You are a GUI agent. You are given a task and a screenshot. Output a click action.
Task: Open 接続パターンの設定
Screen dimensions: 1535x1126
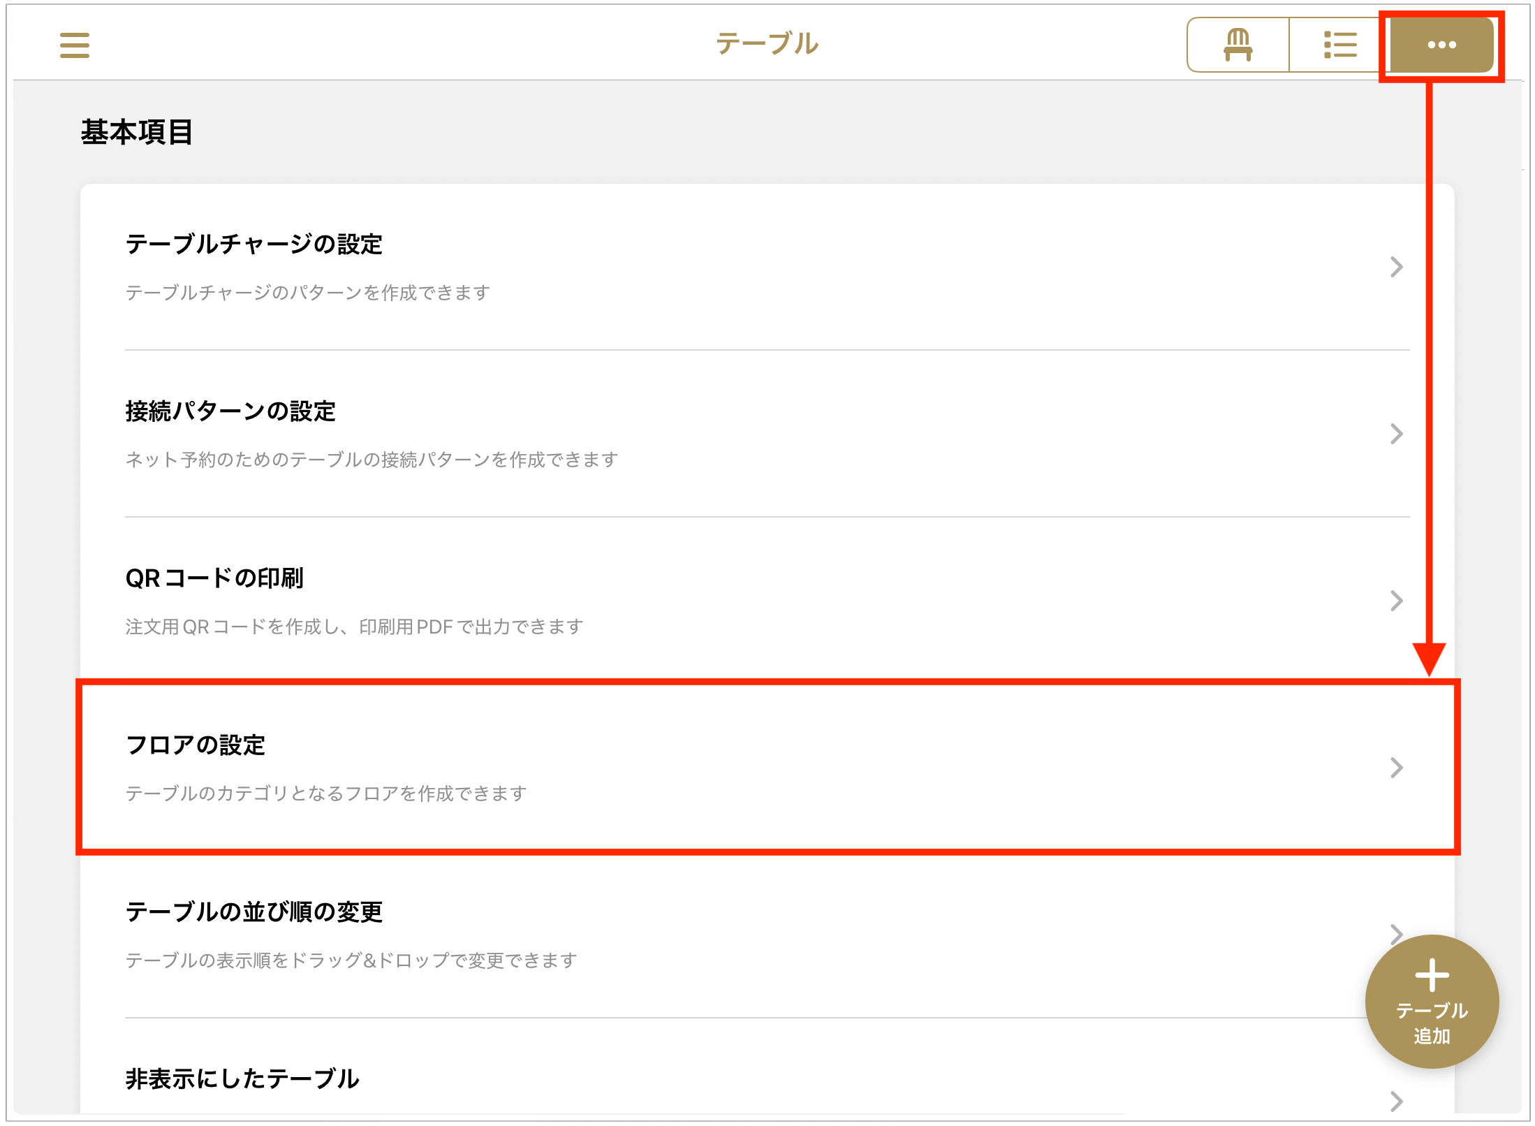point(767,434)
